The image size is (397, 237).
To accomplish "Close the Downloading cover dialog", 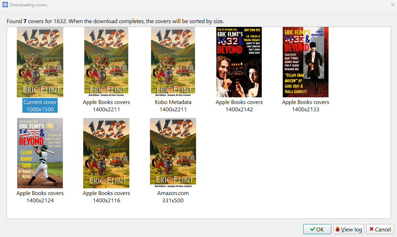I will (392, 5).
